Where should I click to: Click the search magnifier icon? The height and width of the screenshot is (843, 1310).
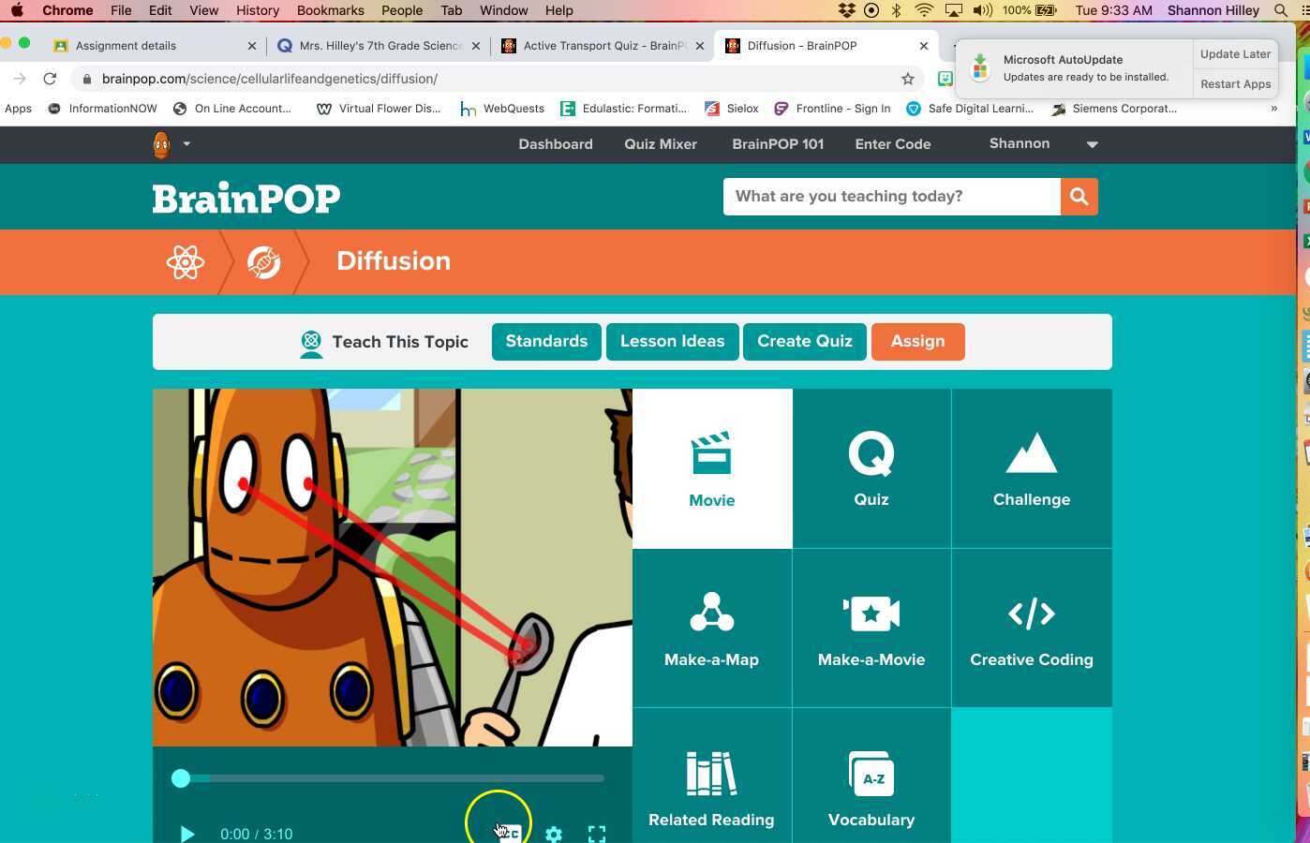pyautogui.click(x=1079, y=197)
